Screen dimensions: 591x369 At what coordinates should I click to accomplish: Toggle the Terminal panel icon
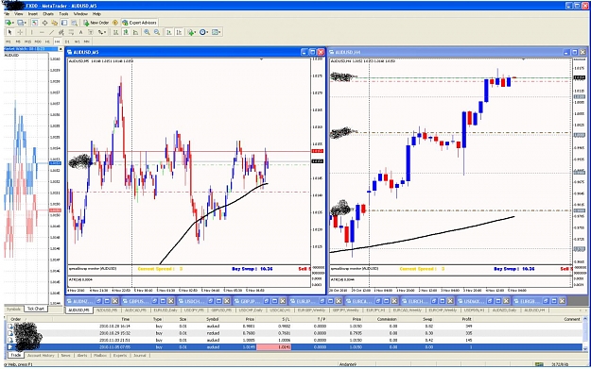pyautogui.click(x=64, y=23)
